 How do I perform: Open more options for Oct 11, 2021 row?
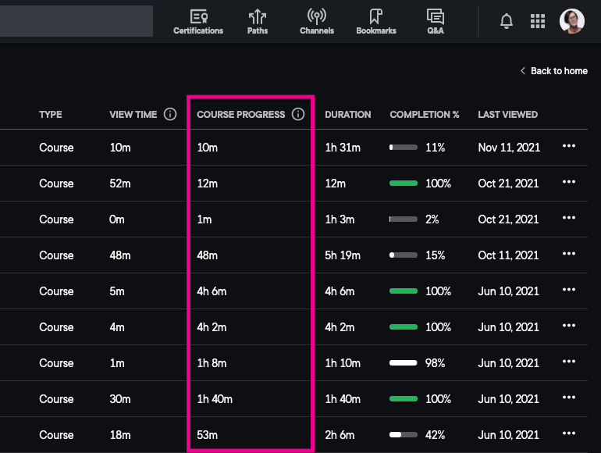[569, 255]
